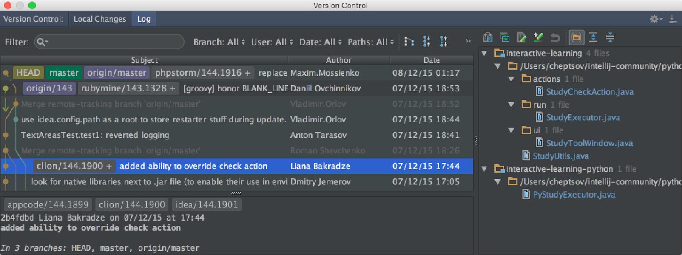The height and width of the screenshot is (255, 682).
Task: Toggle the phpstorm/144.1916 branch label expander
Action: [247, 73]
